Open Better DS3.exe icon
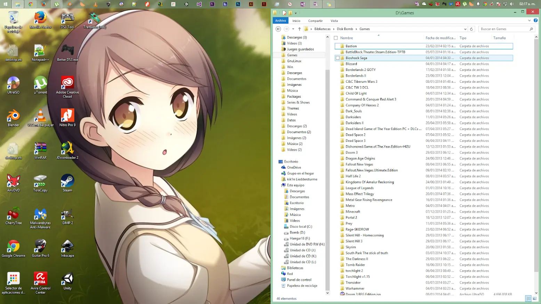 tap(67, 52)
